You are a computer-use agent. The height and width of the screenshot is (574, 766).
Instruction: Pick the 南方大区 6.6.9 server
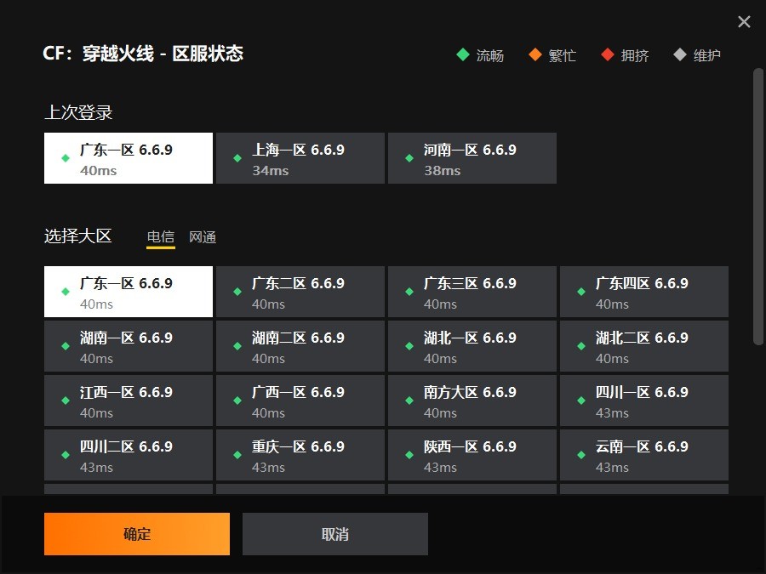(472, 401)
